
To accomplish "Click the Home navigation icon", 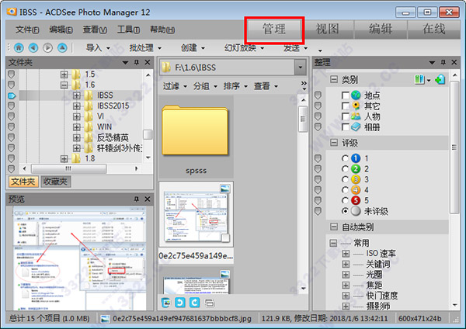I will point(19,47).
